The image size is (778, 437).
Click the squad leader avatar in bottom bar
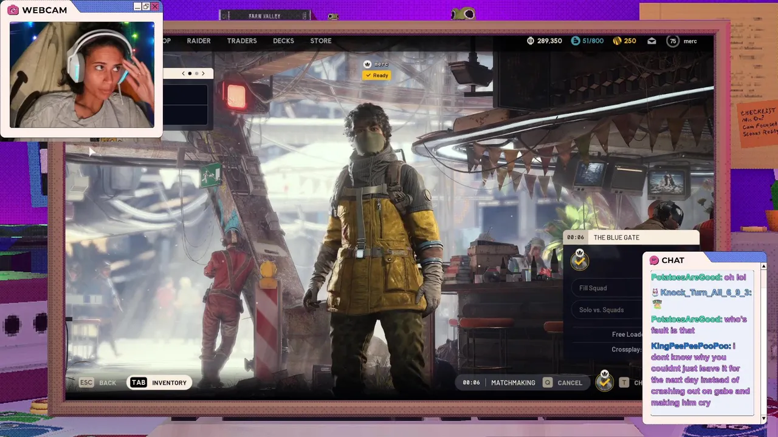[x=604, y=381]
